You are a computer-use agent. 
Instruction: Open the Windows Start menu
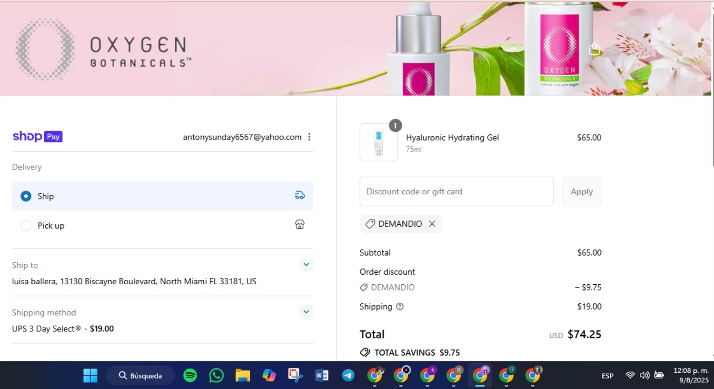click(x=90, y=376)
